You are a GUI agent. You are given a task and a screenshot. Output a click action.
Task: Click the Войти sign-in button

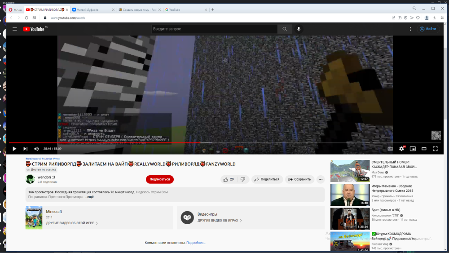click(428, 29)
